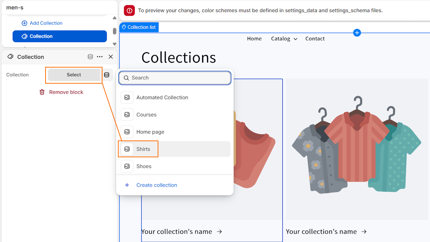The width and height of the screenshot is (430, 242).
Task: Click the plus icon beside Create collection
Action: pyautogui.click(x=127, y=185)
